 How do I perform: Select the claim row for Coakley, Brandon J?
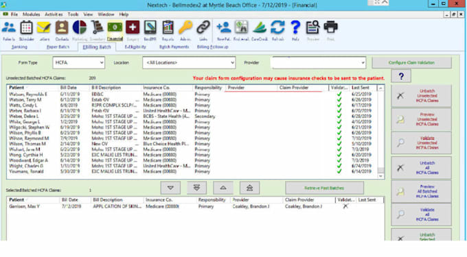point(195,206)
